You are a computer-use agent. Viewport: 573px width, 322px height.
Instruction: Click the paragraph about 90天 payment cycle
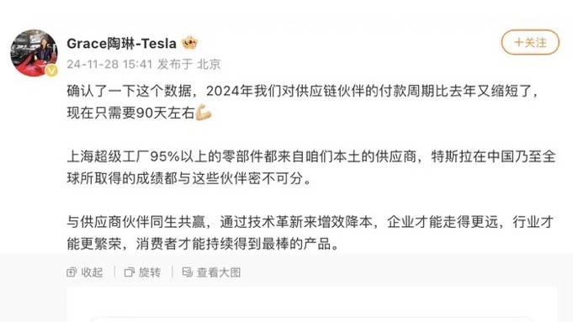coord(303,102)
